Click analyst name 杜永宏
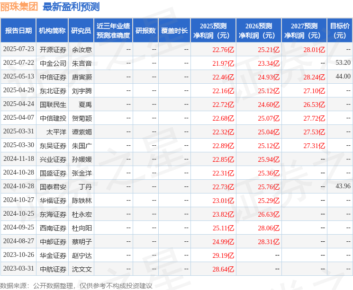Viewport: 353px width, 290px height. pos(81,214)
